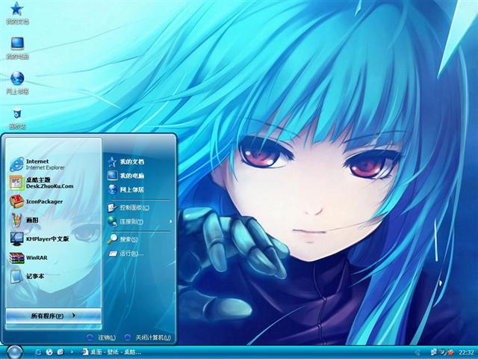
Task: Open WinRAR from the start menu
Action: point(28,257)
